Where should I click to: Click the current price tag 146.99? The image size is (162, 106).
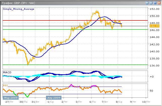154,26
